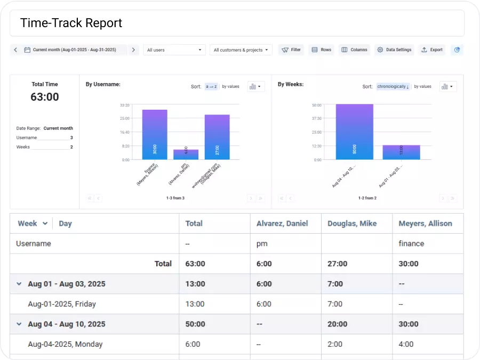Click the Current month date range selector

point(75,50)
